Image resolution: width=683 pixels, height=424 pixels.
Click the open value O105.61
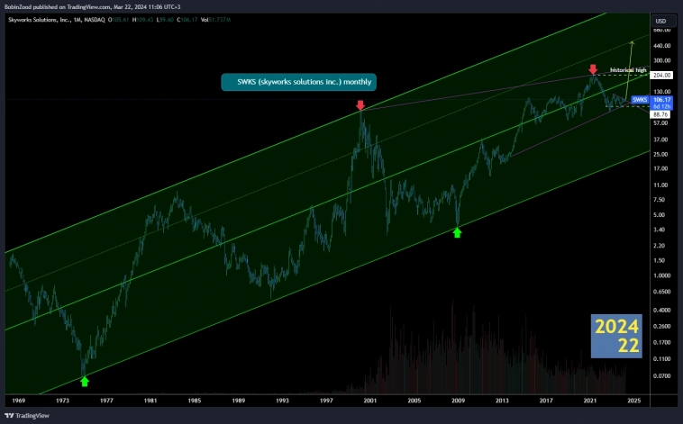118,20
